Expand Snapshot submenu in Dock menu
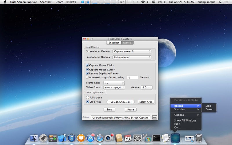This screenshot has width=232, height=145. pos(186,109)
